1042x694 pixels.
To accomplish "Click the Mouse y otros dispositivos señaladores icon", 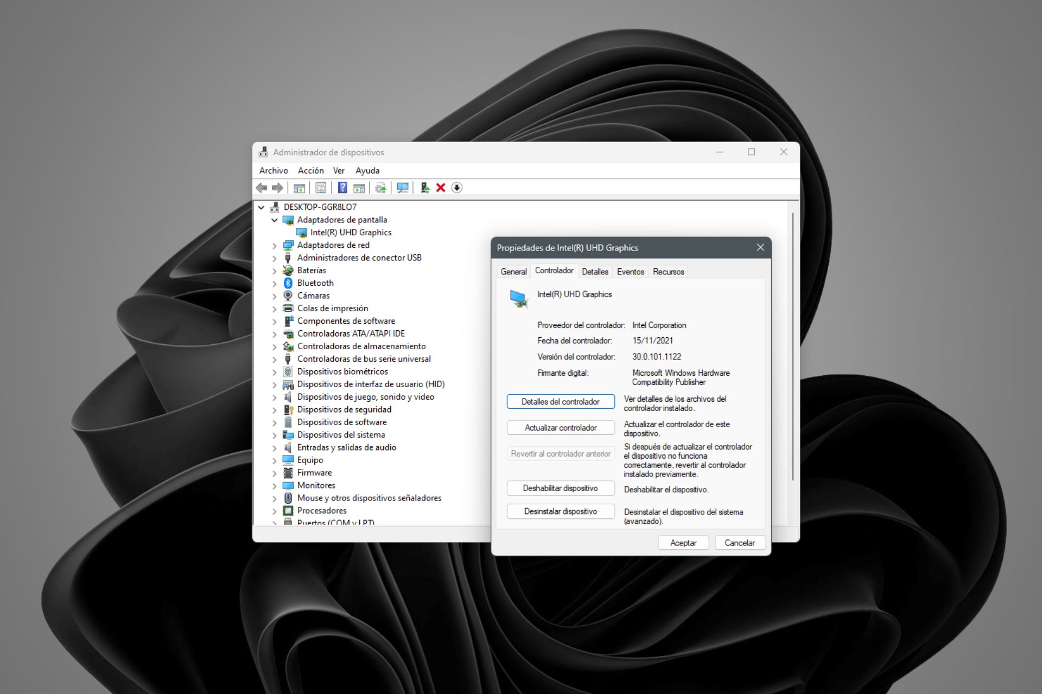I will [288, 498].
